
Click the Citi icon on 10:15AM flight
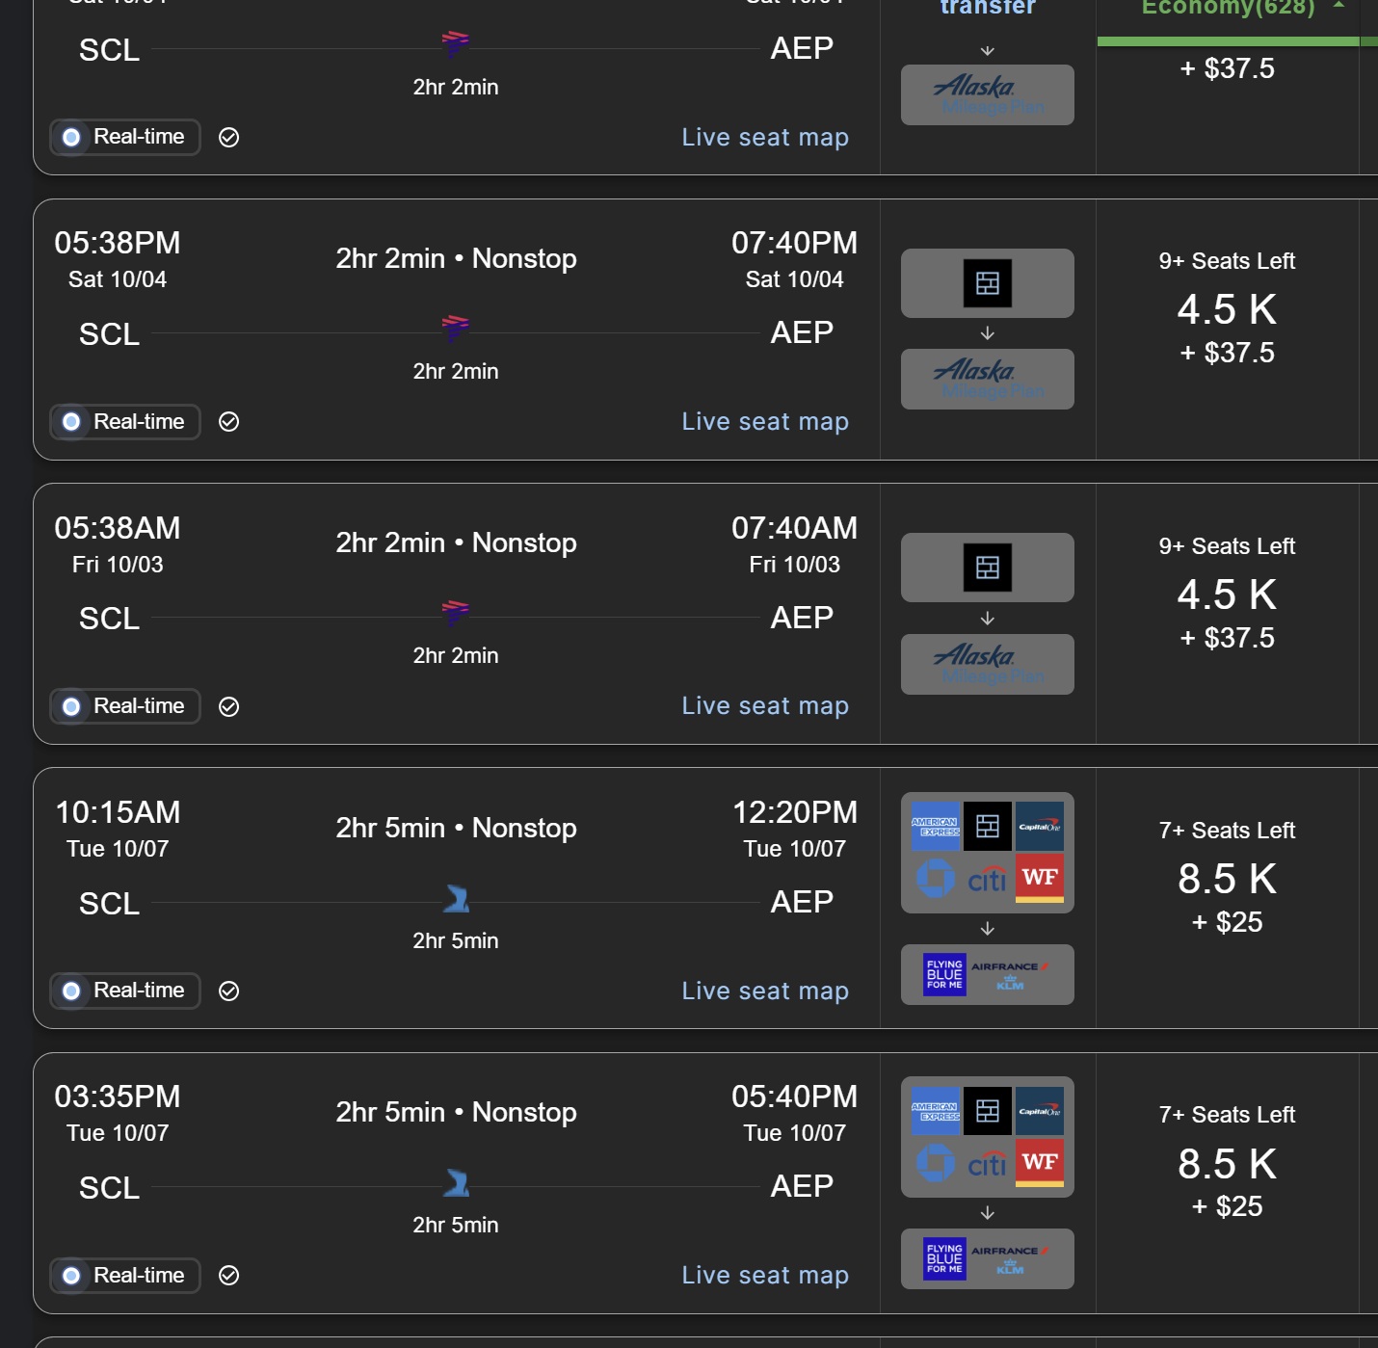987,879
